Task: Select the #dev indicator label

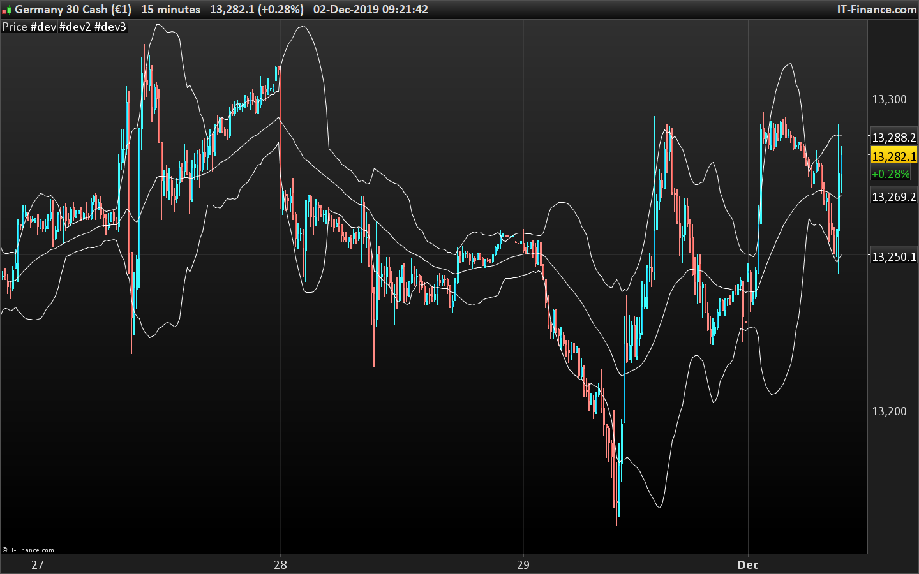Action: pyautogui.click(x=43, y=27)
